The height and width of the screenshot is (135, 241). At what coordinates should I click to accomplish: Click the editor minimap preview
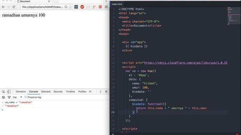234,16
